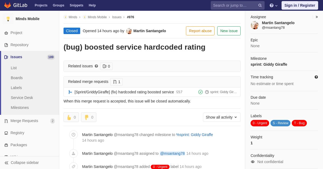Screen dimensions: 323x169
Task: Click the Packages box icon
Action: (6, 145)
